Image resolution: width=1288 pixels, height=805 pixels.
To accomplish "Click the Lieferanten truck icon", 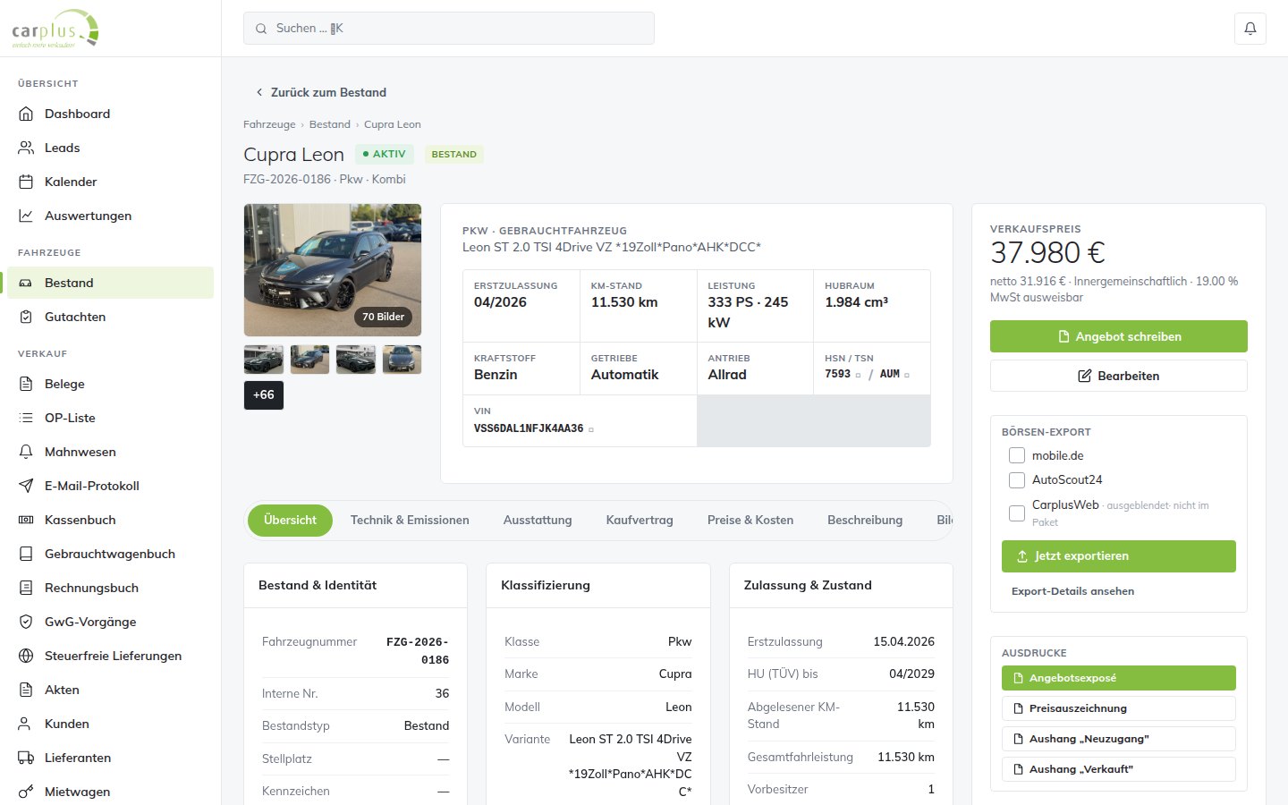I will coord(26,758).
